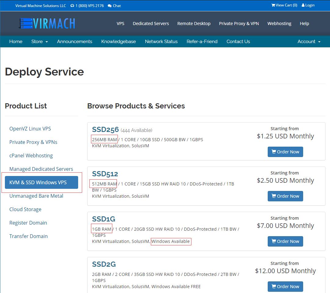Viewport: 330px width, 293px height.
Task: Click the Transfer Domain sidebar entry
Action: point(28,236)
